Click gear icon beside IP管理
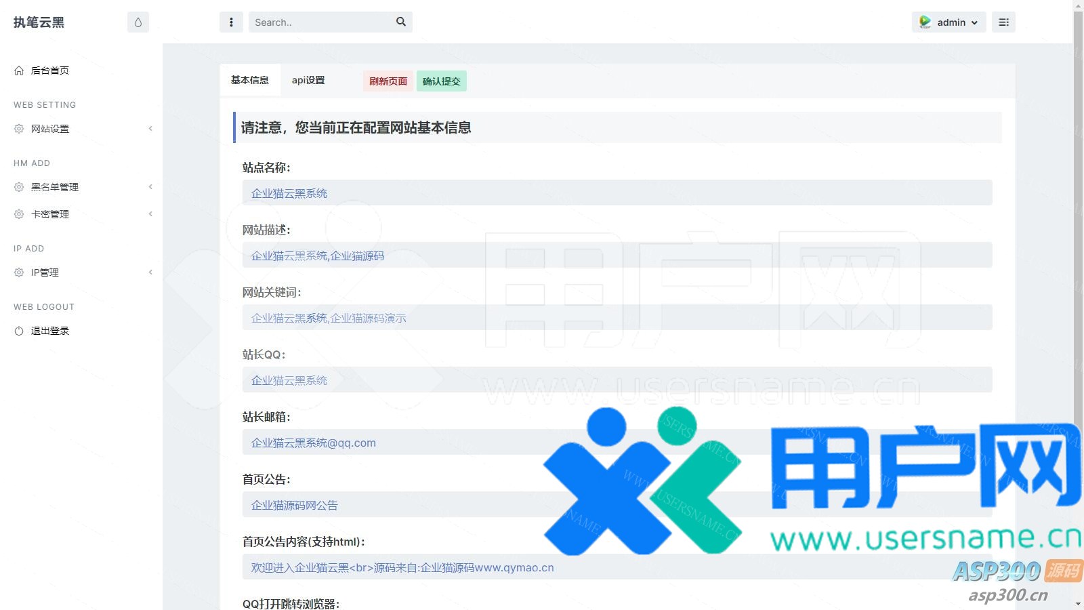 pyautogui.click(x=19, y=272)
